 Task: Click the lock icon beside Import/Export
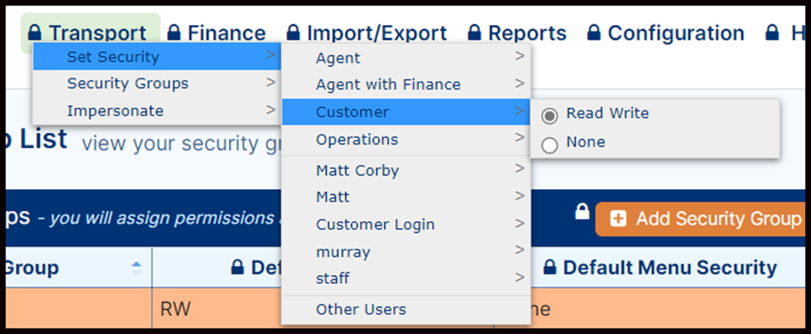tap(293, 33)
